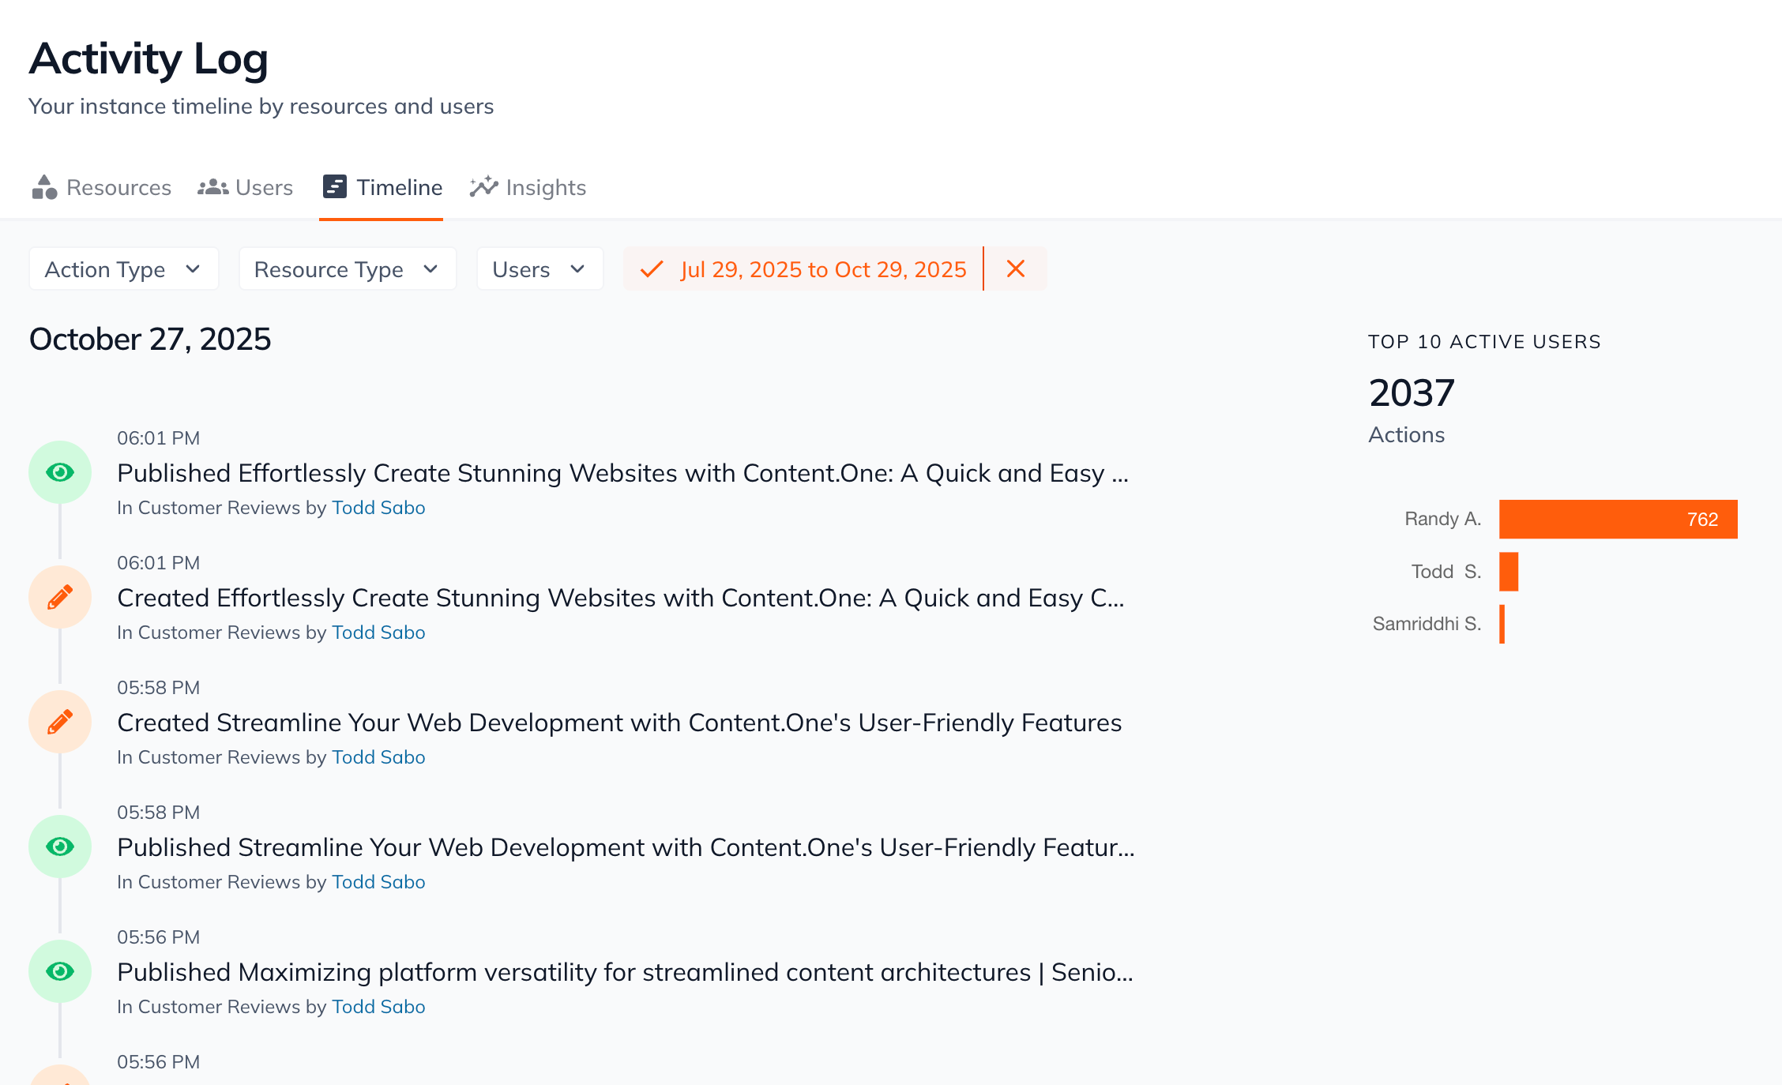Click the Resources shapes icon

pyautogui.click(x=44, y=187)
